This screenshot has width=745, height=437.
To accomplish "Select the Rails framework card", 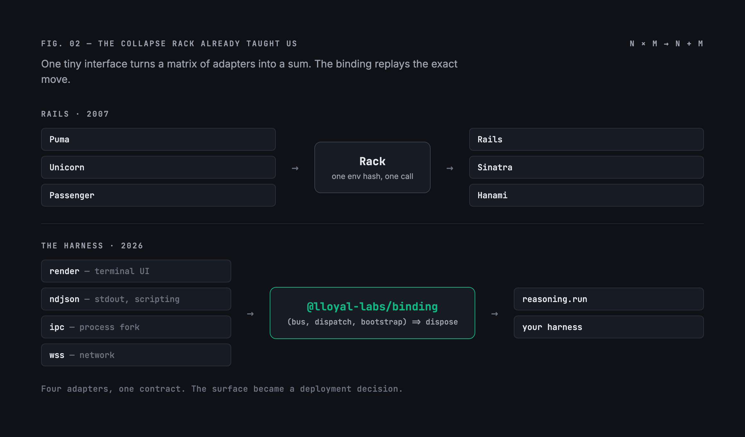I will 586,139.
